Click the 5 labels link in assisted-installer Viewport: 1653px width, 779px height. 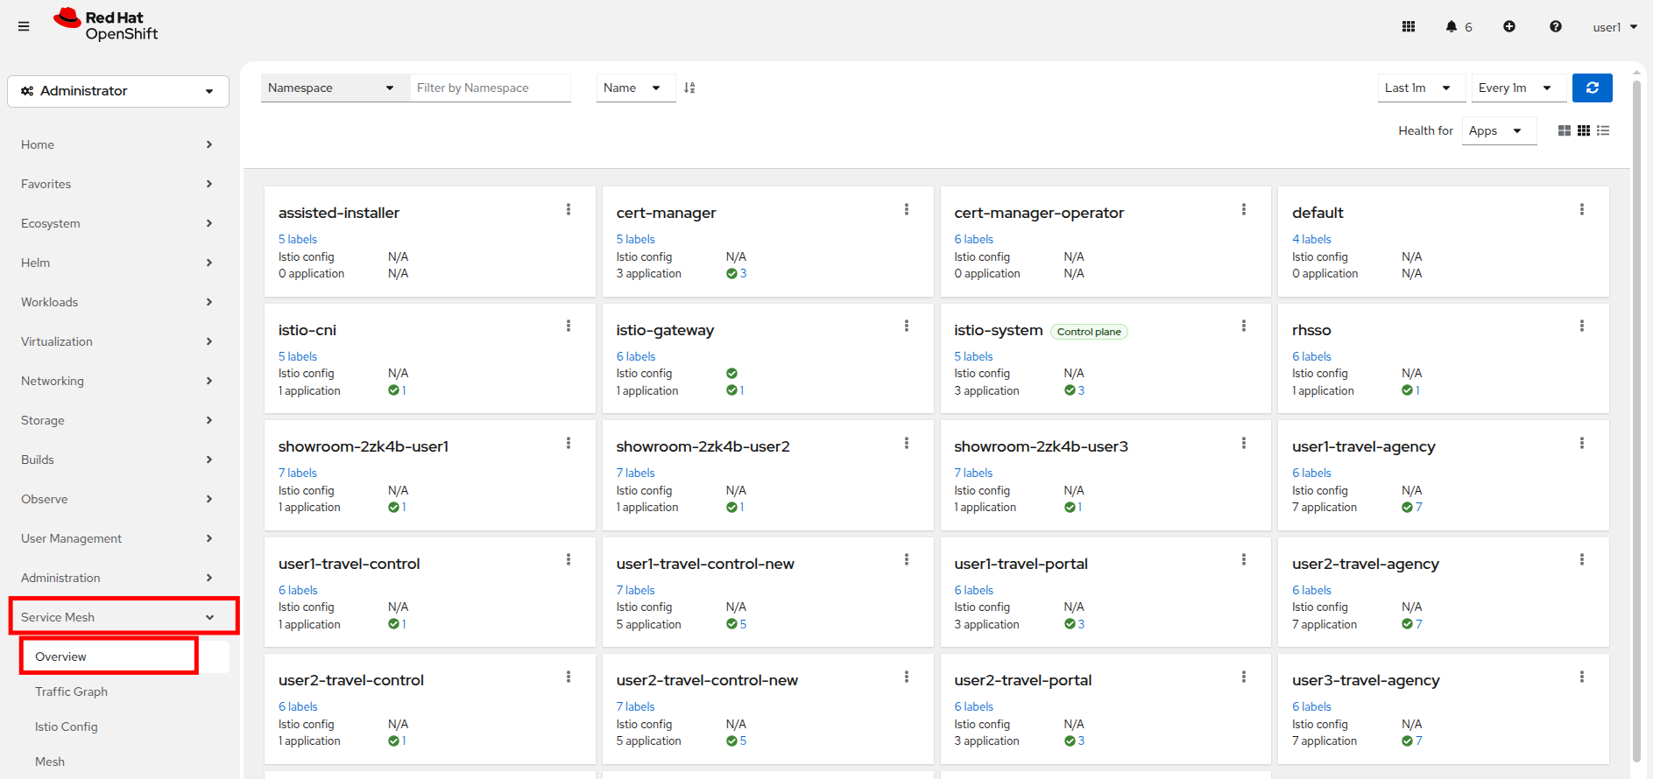click(298, 239)
